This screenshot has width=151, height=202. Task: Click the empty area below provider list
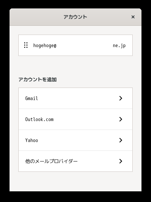point(75,182)
